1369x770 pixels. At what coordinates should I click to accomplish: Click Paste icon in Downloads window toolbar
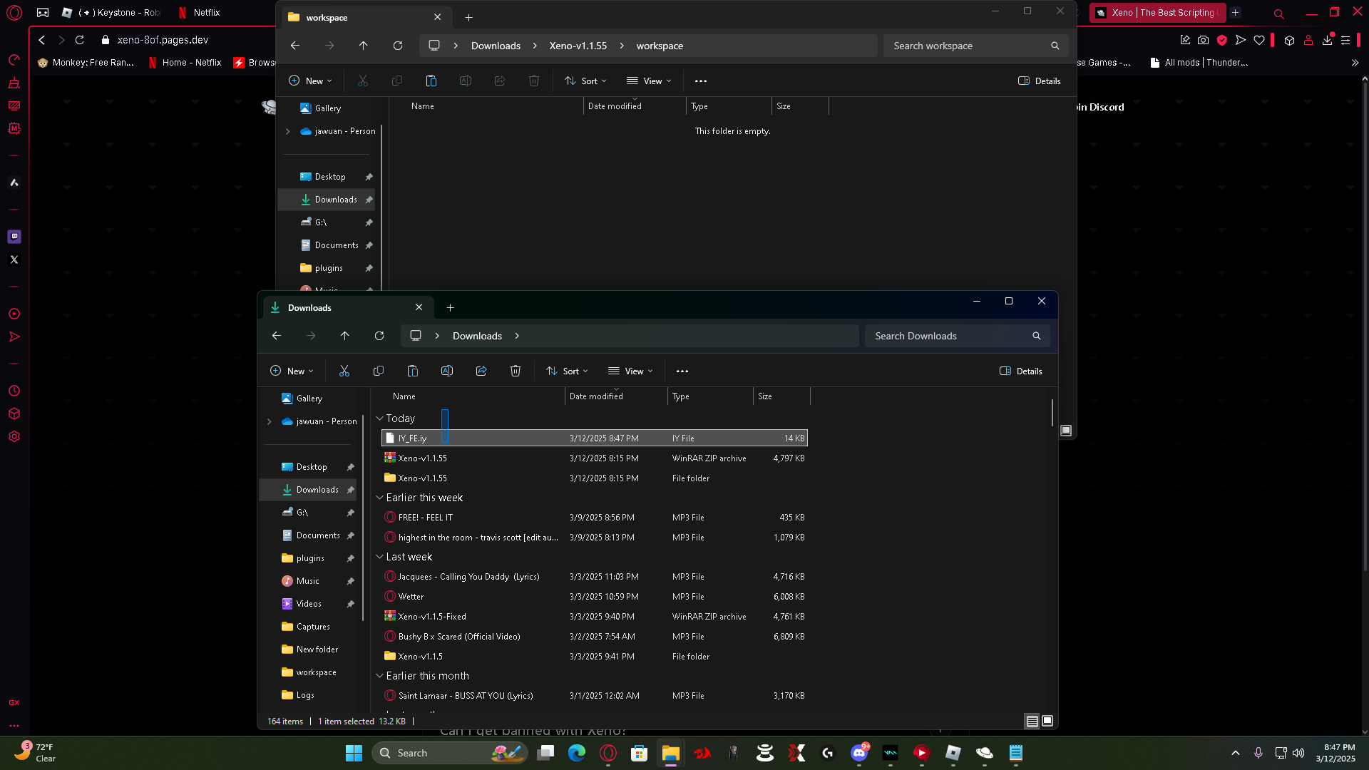pos(413,371)
